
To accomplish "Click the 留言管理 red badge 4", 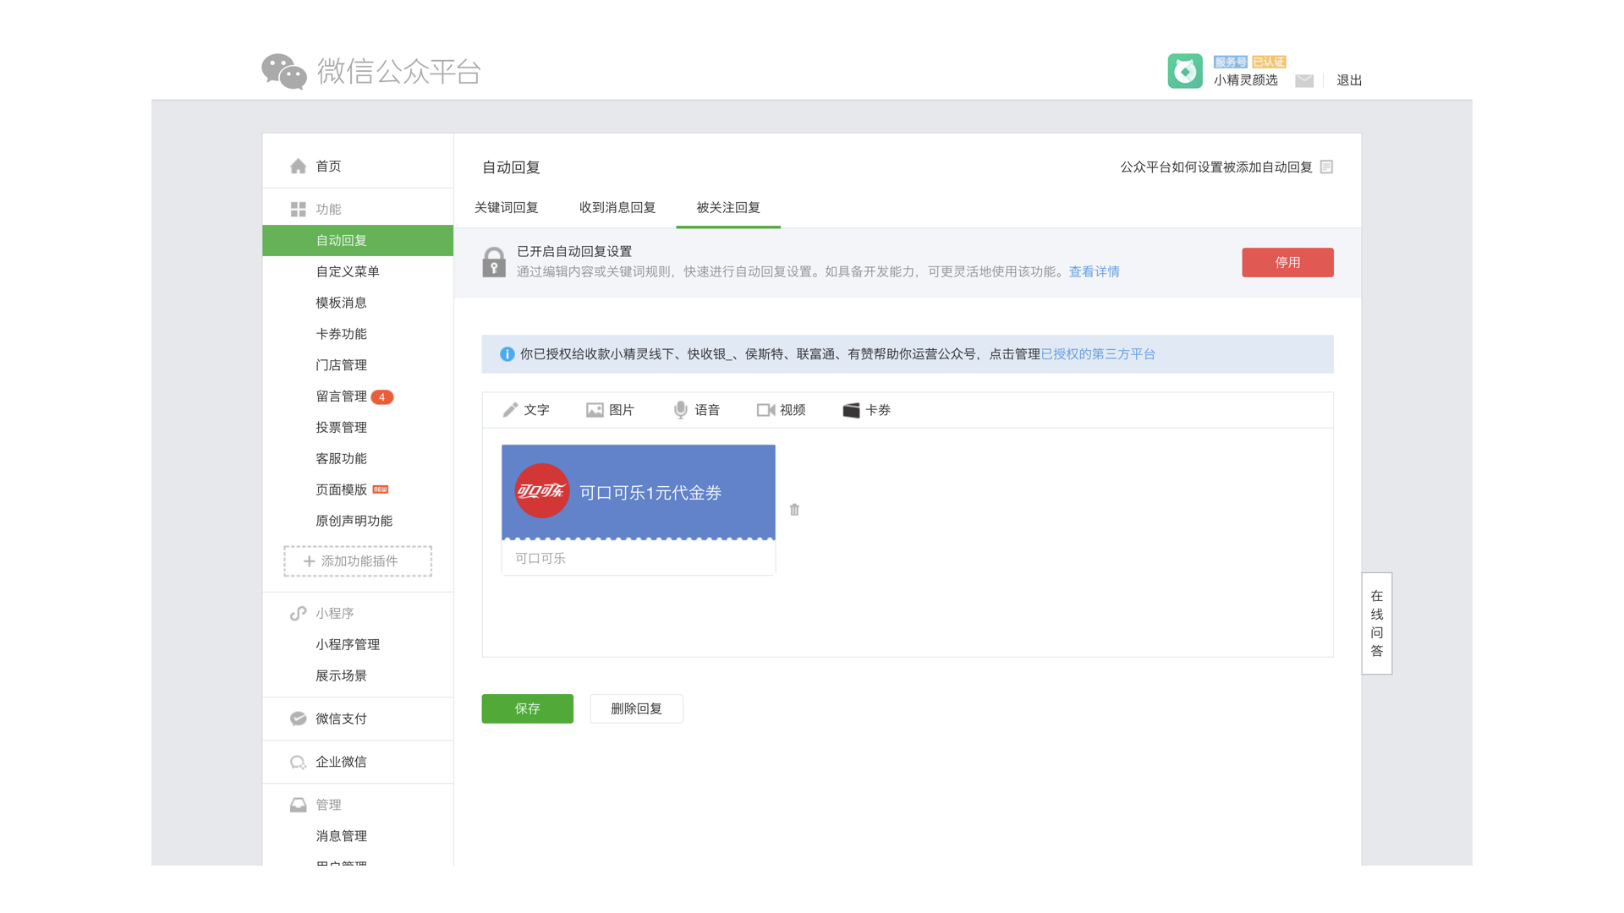I will 382,397.
